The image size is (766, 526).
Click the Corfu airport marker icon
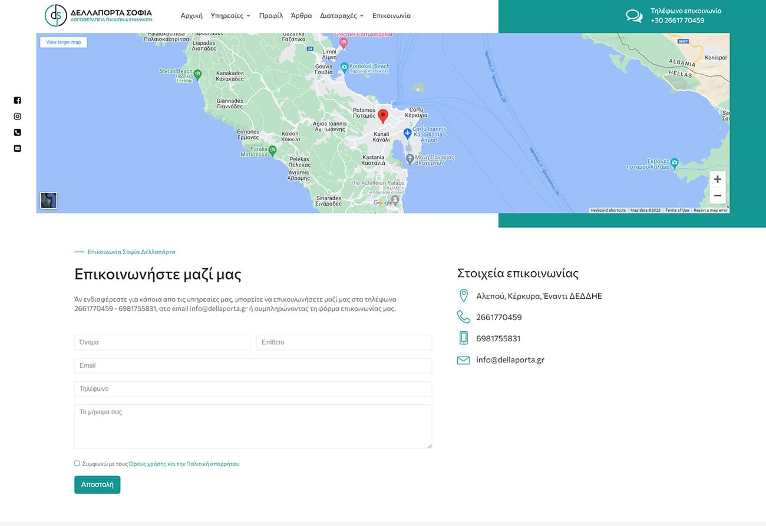(407, 134)
